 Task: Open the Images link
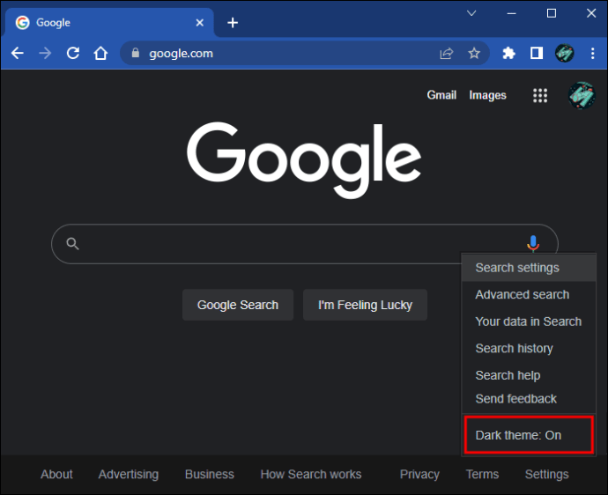[488, 95]
